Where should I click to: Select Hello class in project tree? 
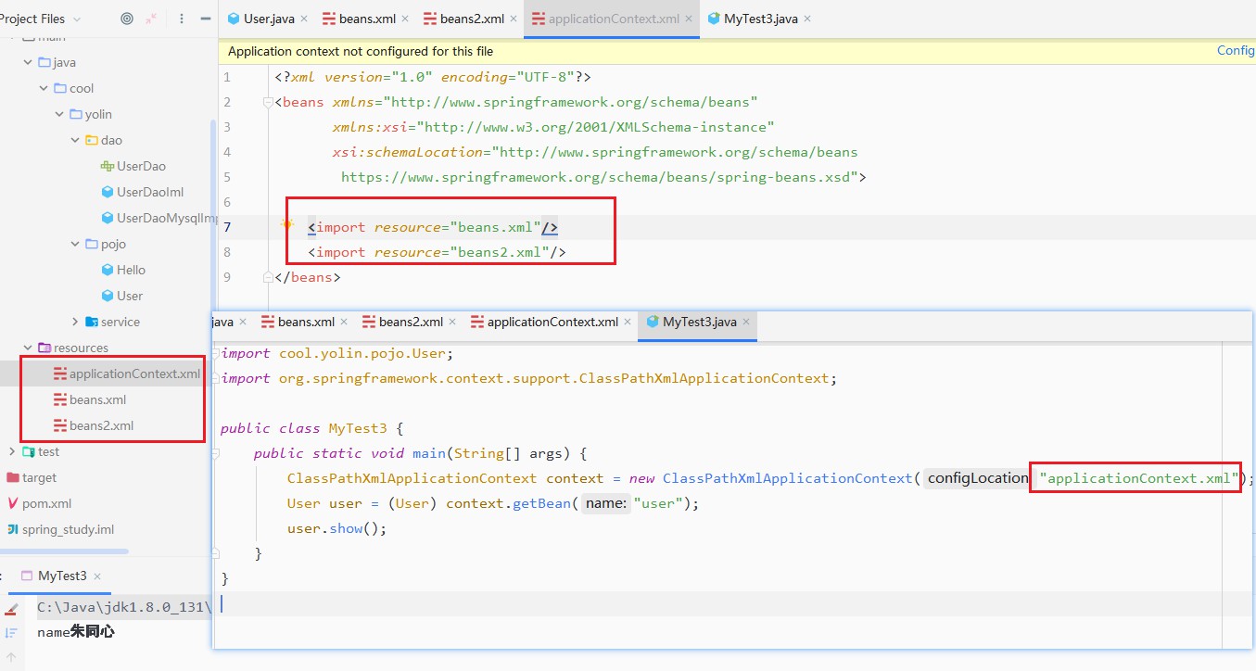click(123, 270)
